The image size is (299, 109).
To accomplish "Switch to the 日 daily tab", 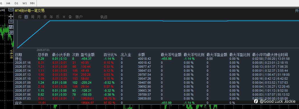I will 26,17.
